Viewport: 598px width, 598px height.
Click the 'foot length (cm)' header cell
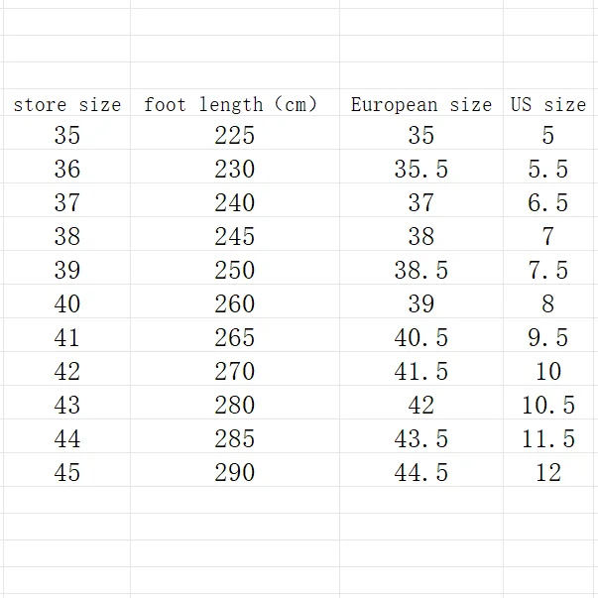point(234,104)
